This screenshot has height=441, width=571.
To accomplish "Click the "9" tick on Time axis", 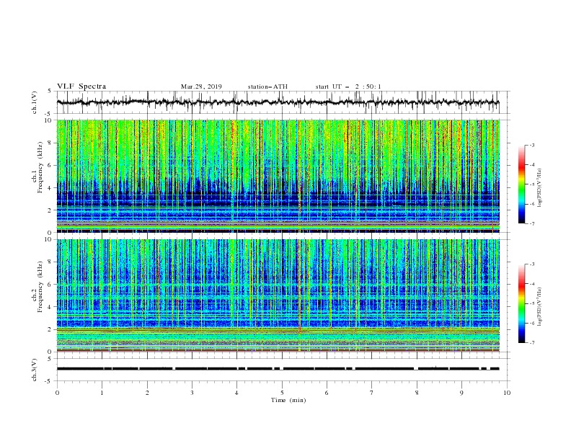I will pyautogui.click(x=461, y=393).
